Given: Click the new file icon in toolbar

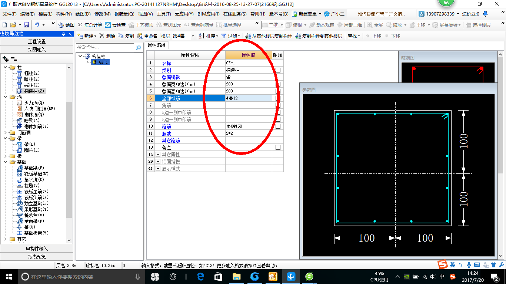Looking at the screenshot, I should pyautogui.click(x=4, y=25).
